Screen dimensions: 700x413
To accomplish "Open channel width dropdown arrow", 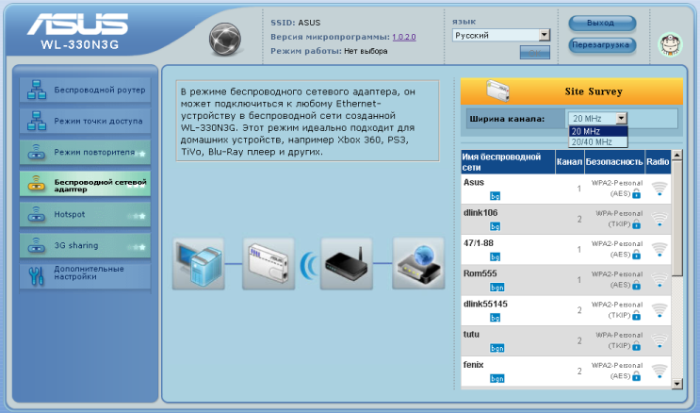I will tap(622, 119).
